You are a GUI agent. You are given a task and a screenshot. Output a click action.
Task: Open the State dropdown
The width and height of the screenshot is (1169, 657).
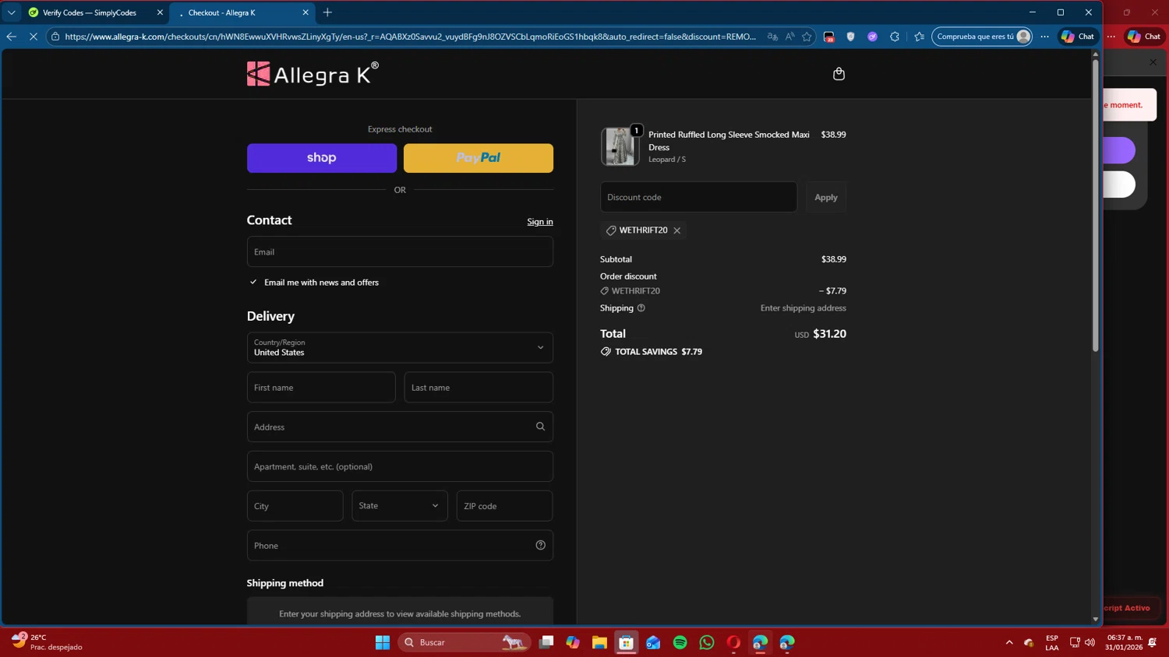click(400, 506)
